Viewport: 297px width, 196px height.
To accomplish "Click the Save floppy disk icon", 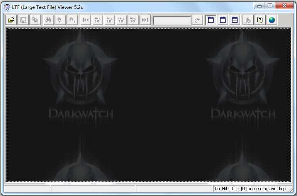I will tap(23, 20).
